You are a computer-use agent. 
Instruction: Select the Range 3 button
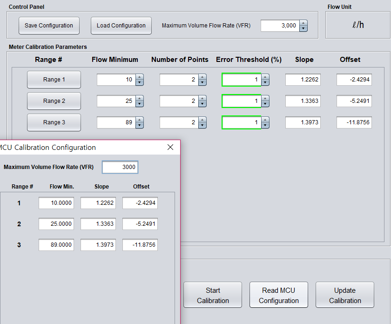coord(54,122)
